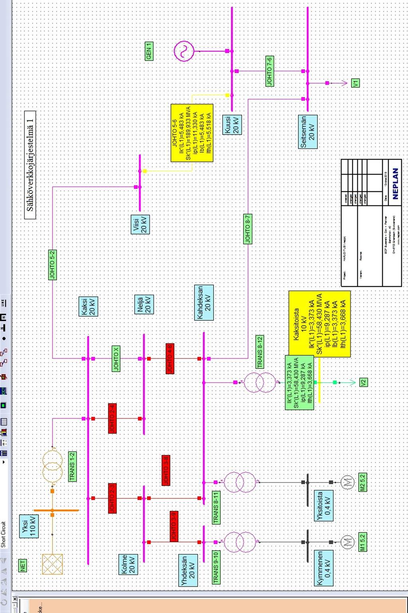Select the TRANS 8-12 transformer symbol
Image resolution: width=408 pixels, height=613 pixels.
[x=260, y=382]
